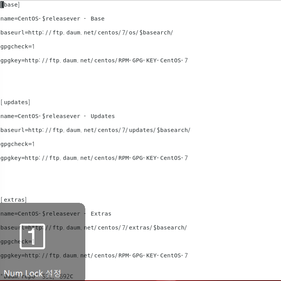Click the first gpgcheck=1 line under base
The image size is (281, 281).
coord(17,46)
